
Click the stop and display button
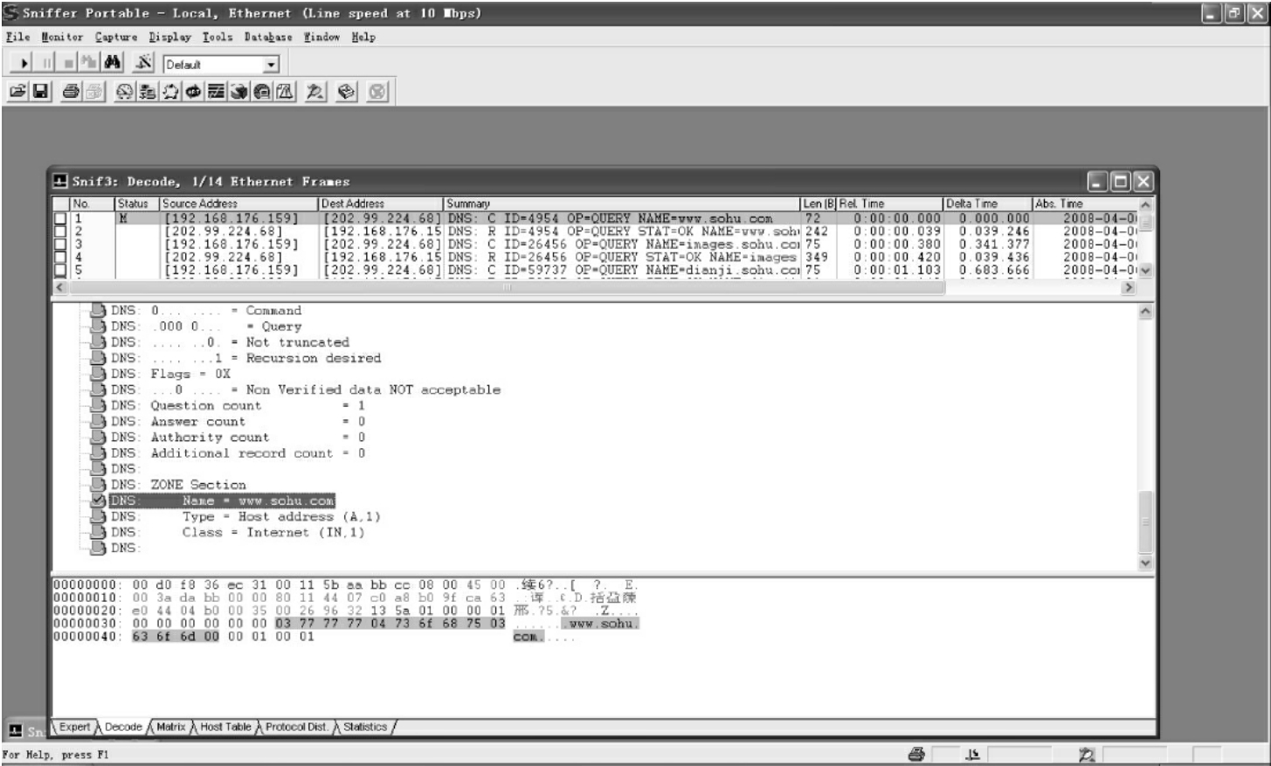tap(88, 64)
